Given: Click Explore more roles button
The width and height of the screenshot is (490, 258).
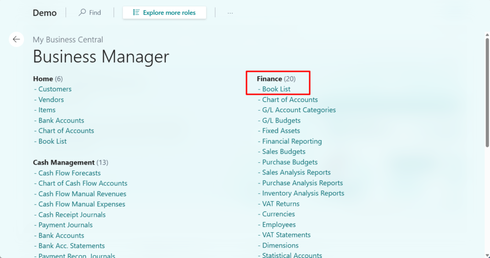Looking at the screenshot, I should click(164, 12).
